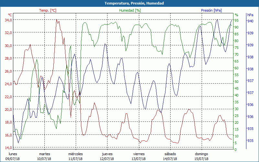The width and height of the screenshot is (259, 162).
Task: Pick the 26,0 temperature axis value
Action: pos(8,71)
